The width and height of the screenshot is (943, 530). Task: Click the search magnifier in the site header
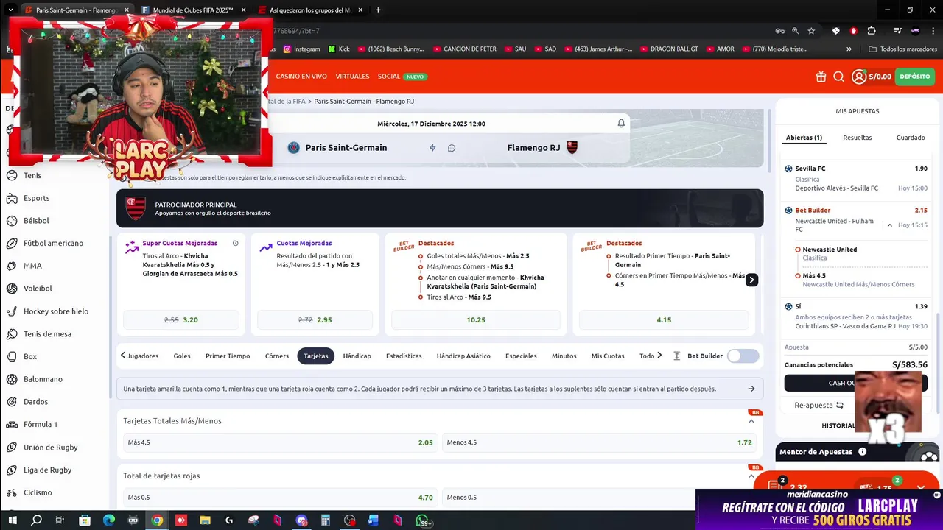pos(839,77)
